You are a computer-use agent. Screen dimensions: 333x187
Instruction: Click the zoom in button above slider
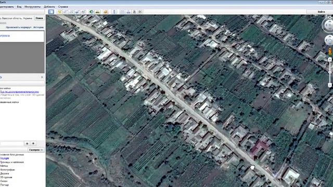tap(330, 60)
